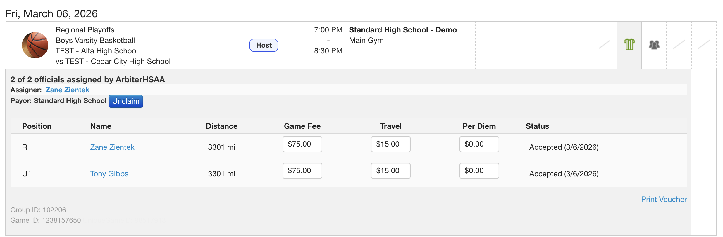Open referee Zane Zientek name link
The image size is (723, 237).
click(x=112, y=147)
